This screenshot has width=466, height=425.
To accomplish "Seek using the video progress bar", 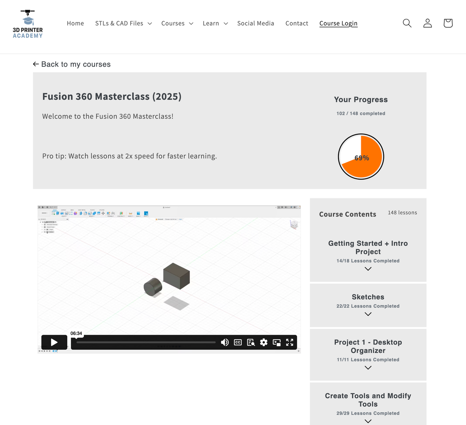I will pyautogui.click(x=145, y=342).
